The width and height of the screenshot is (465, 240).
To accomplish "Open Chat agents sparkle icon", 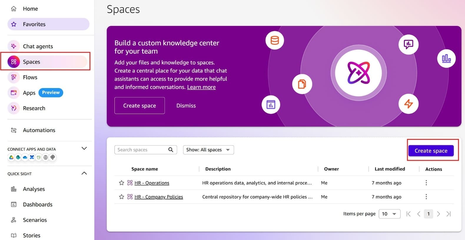I will [x=14, y=46].
